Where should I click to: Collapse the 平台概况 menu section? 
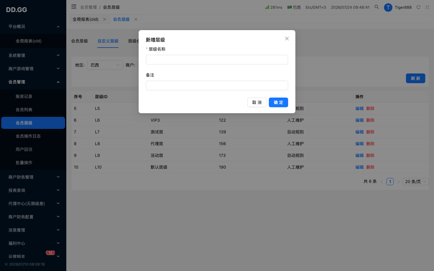pos(33,26)
